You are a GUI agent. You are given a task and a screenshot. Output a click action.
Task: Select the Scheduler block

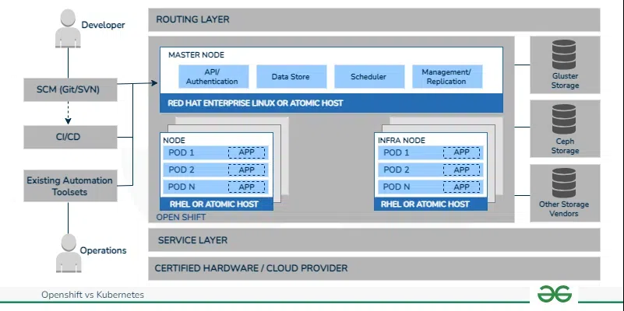click(369, 77)
